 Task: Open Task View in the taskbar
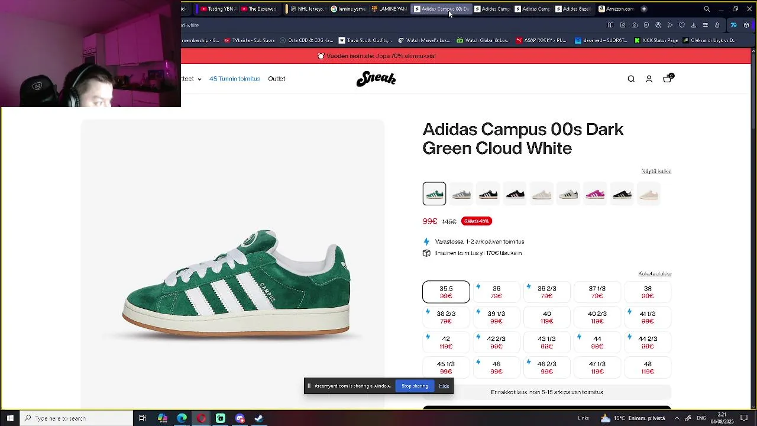[143, 418]
